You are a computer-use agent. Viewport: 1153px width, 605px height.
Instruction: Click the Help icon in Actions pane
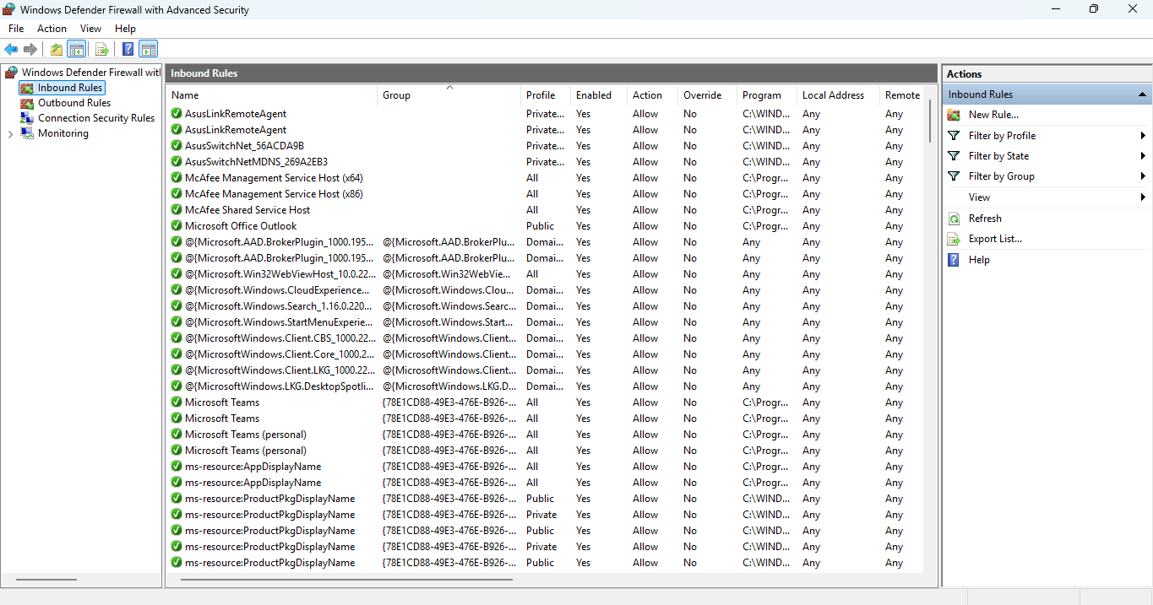pos(954,260)
